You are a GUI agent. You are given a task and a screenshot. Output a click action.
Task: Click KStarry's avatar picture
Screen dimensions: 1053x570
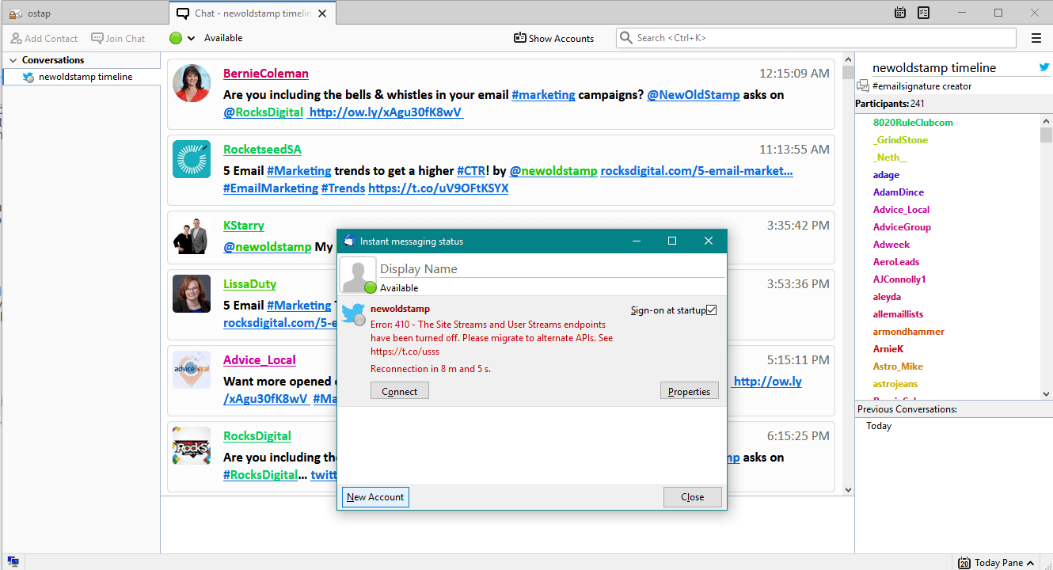(x=192, y=235)
